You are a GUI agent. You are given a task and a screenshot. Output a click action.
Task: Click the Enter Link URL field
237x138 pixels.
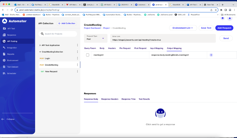pyautogui.click(x=163, y=38)
